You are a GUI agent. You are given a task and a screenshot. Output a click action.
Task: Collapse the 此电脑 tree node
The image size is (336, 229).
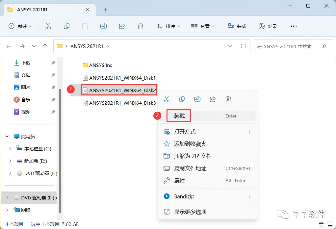pos(7,136)
